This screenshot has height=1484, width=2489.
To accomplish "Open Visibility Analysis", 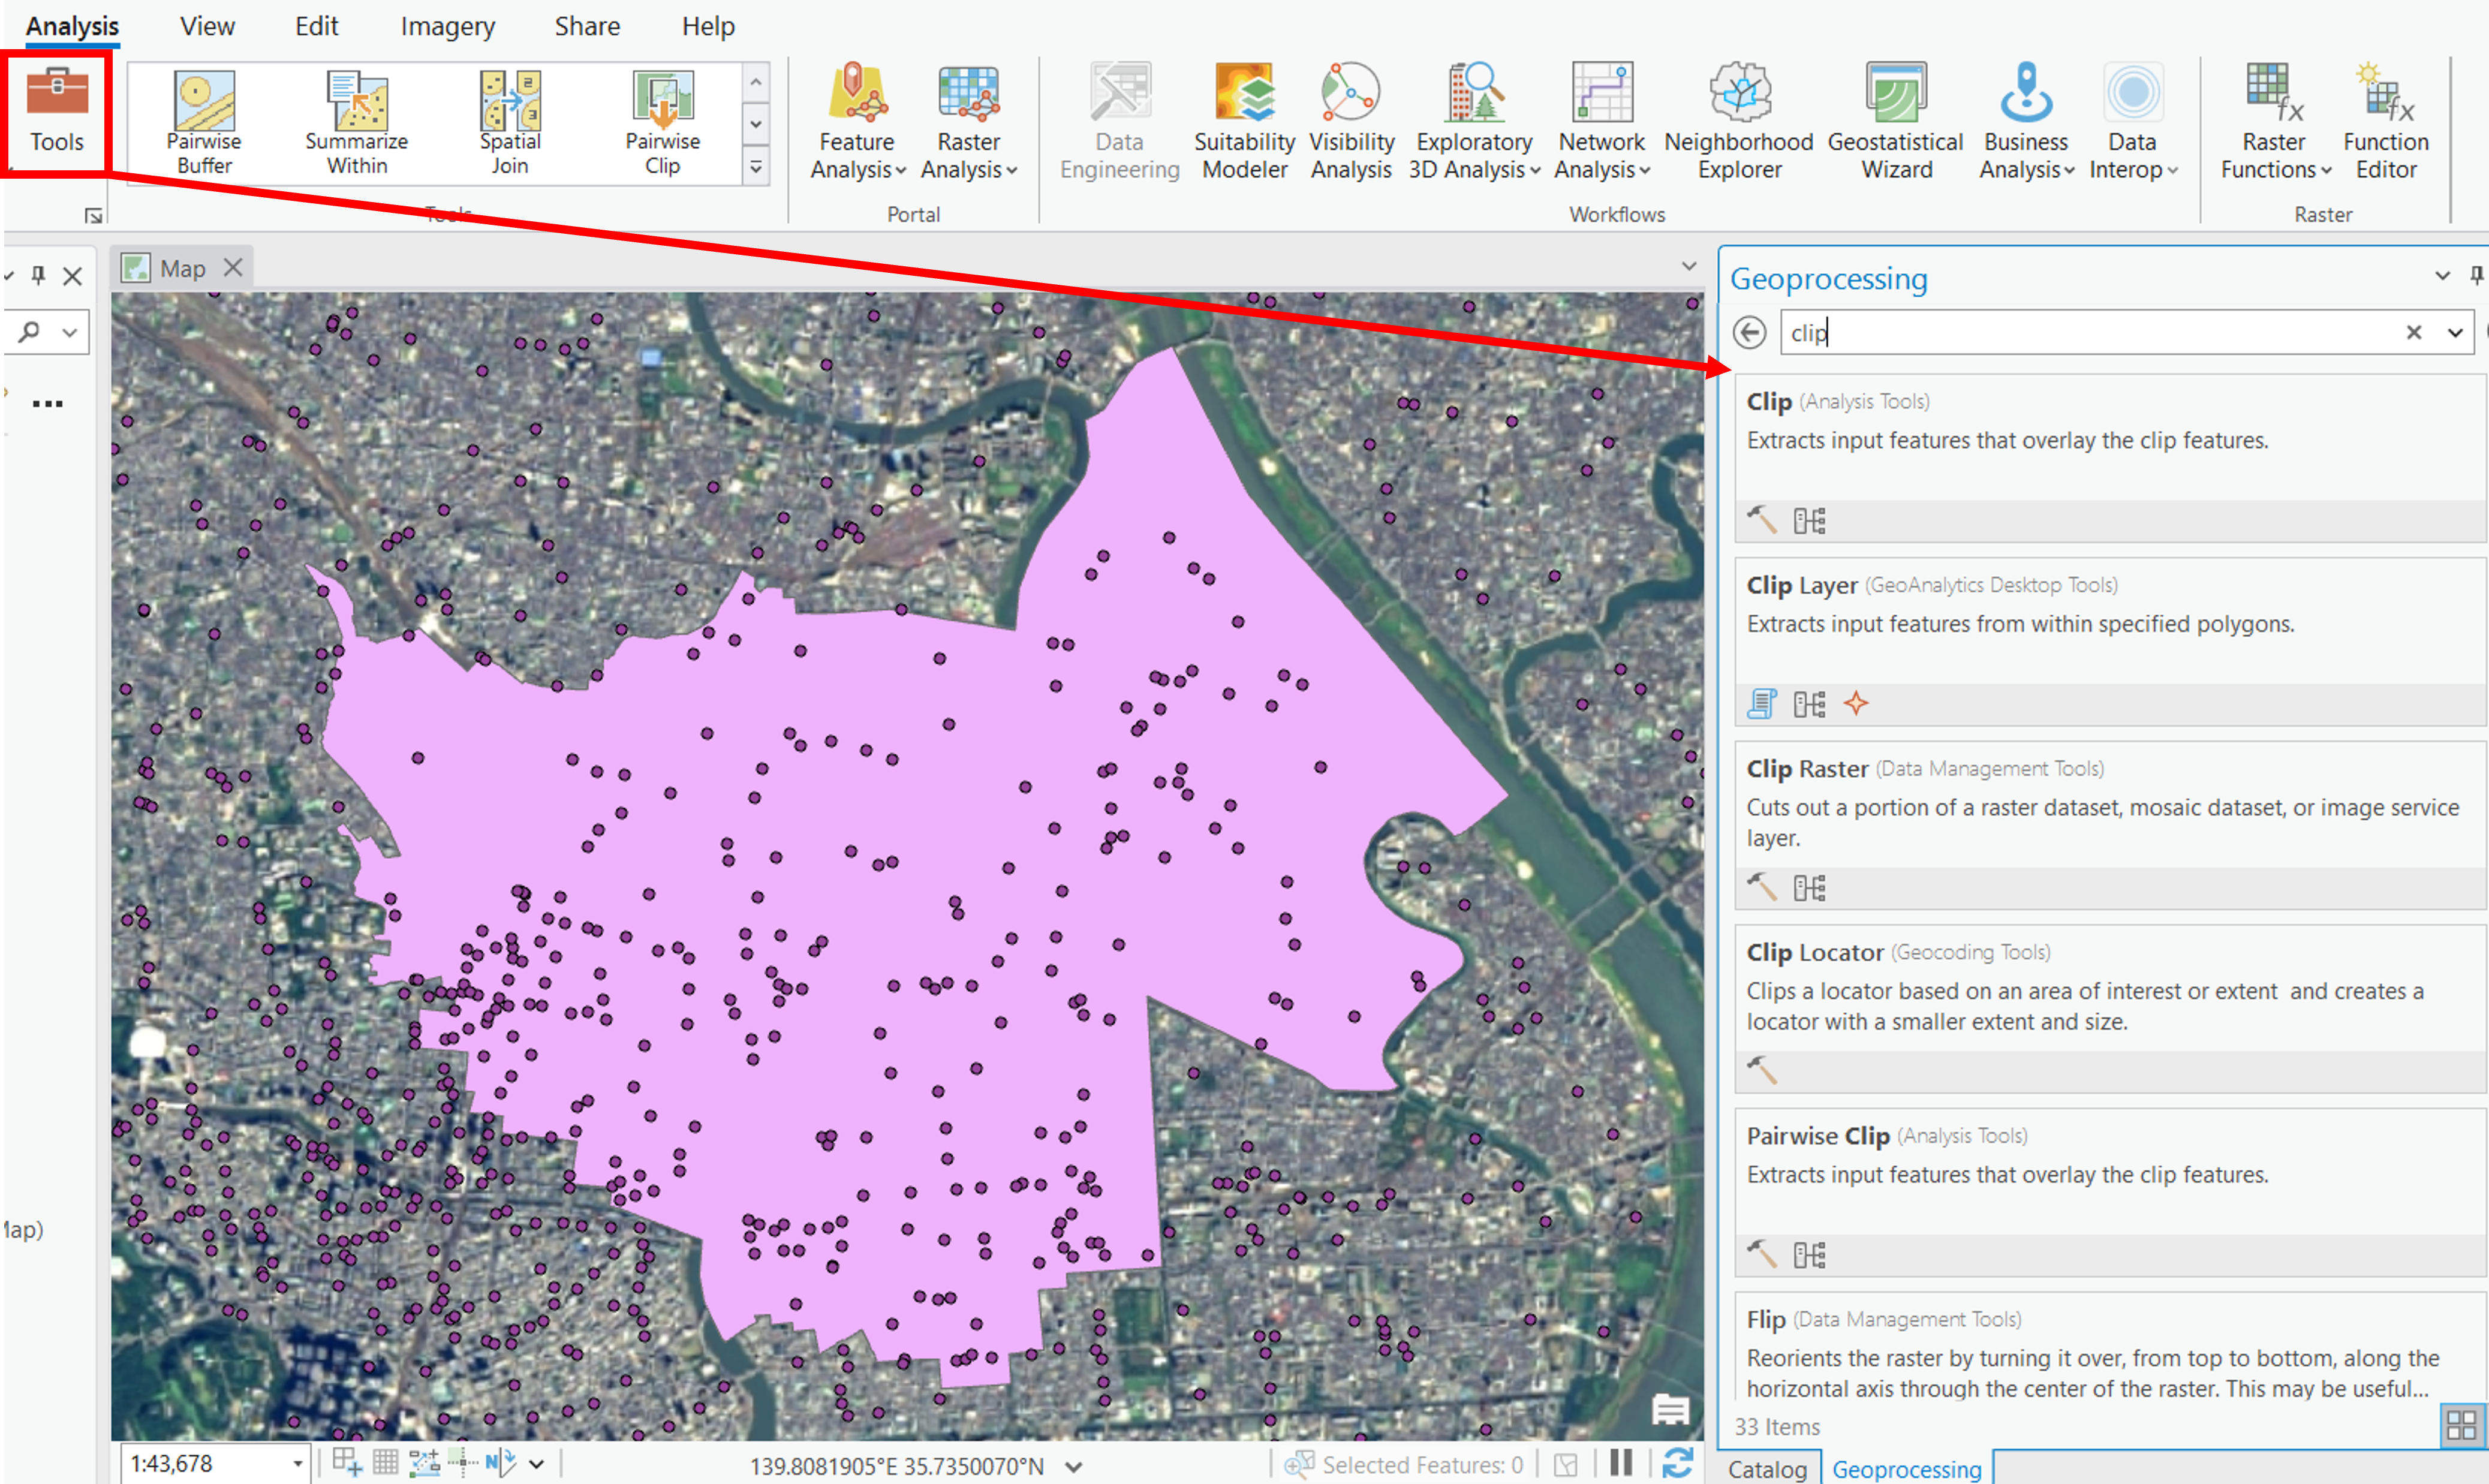I will pyautogui.click(x=1351, y=122).
